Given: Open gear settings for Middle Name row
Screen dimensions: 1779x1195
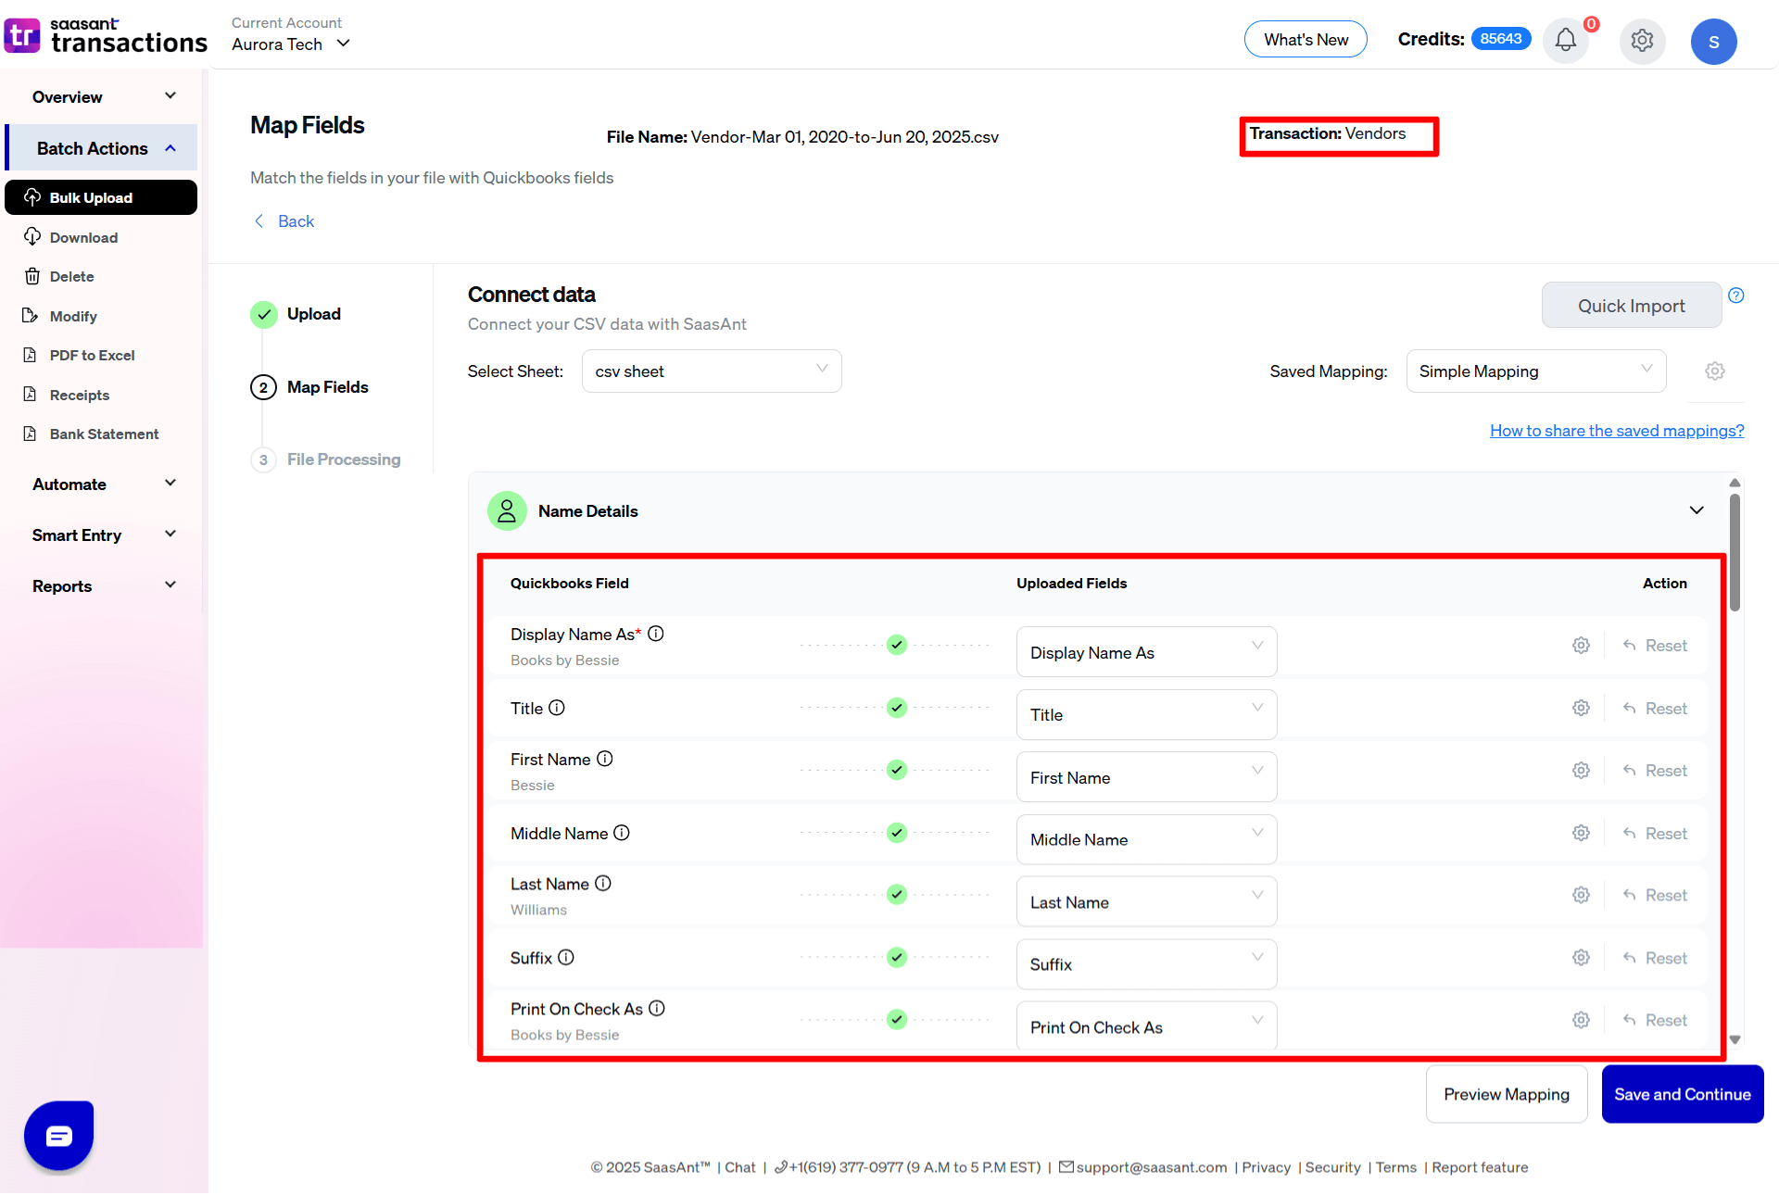Looking at the screenshot, I should 1581,833.
